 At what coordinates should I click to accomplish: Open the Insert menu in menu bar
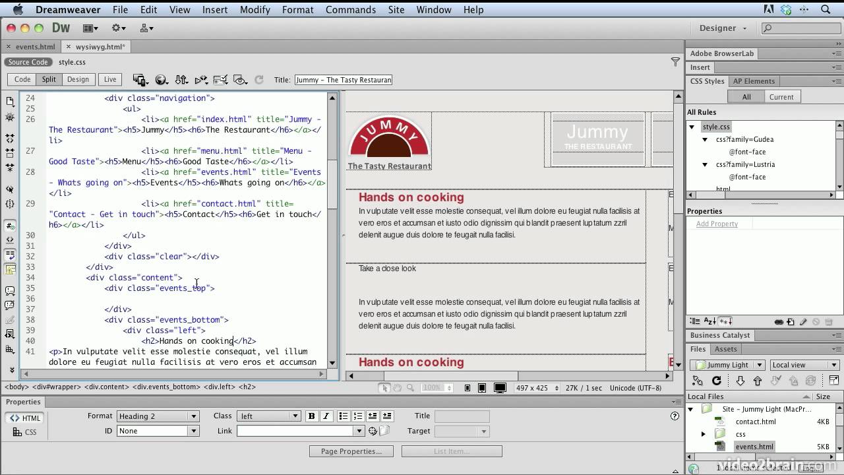pos(215,10)
